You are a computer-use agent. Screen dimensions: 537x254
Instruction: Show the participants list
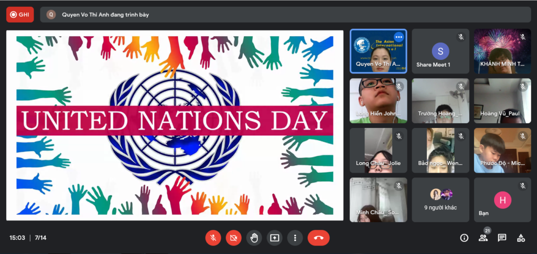(x=483, y=238)
